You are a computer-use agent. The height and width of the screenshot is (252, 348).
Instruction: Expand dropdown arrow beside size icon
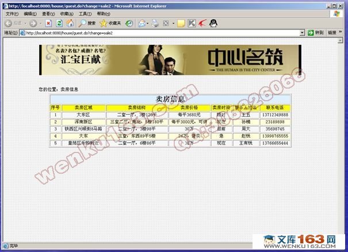coord(174,24)
